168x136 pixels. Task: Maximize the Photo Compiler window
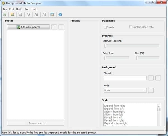[154, 2]
